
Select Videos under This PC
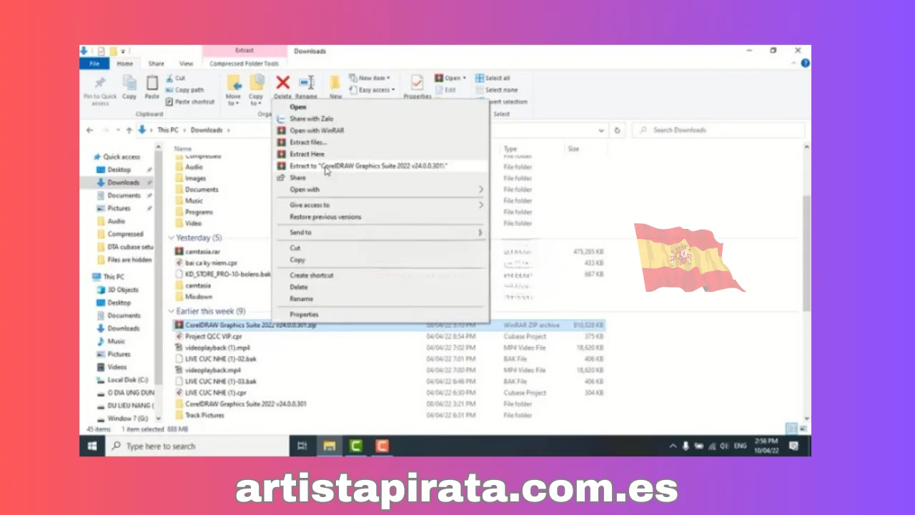pos(112,367)
